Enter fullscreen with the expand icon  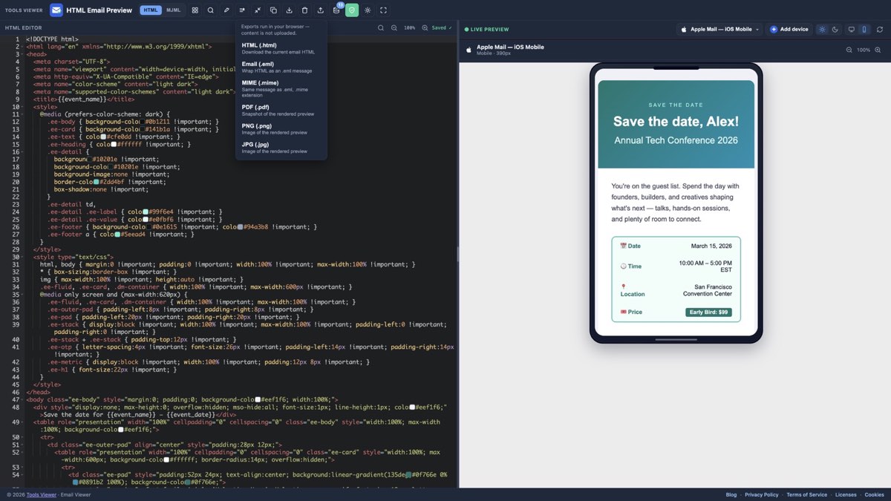pos(383,10)
